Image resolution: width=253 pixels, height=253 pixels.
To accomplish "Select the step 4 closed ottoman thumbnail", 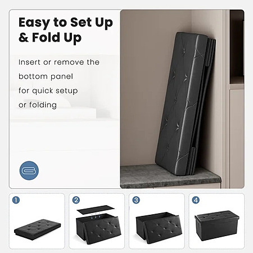I will coord(216,221).
